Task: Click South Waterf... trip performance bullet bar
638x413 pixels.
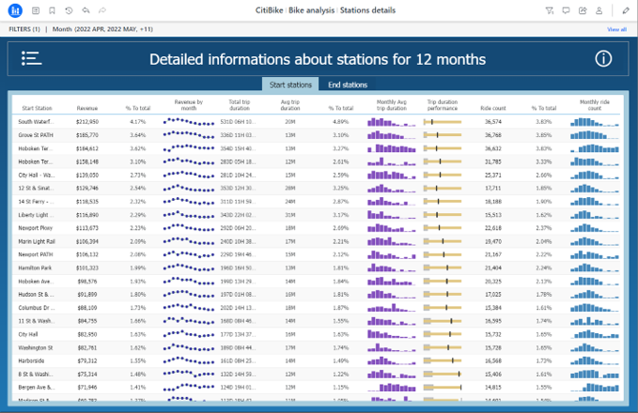Action: (443, 121)
